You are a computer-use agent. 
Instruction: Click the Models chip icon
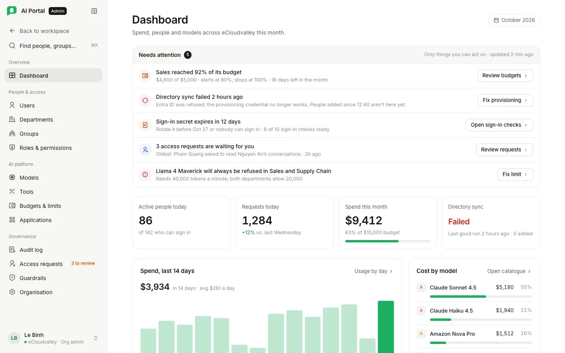tap(12, 177)
